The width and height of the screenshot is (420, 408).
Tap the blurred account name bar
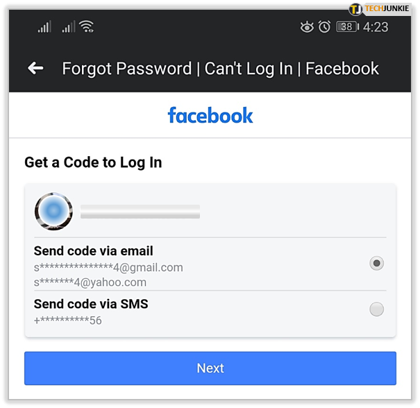coord(140,212)
